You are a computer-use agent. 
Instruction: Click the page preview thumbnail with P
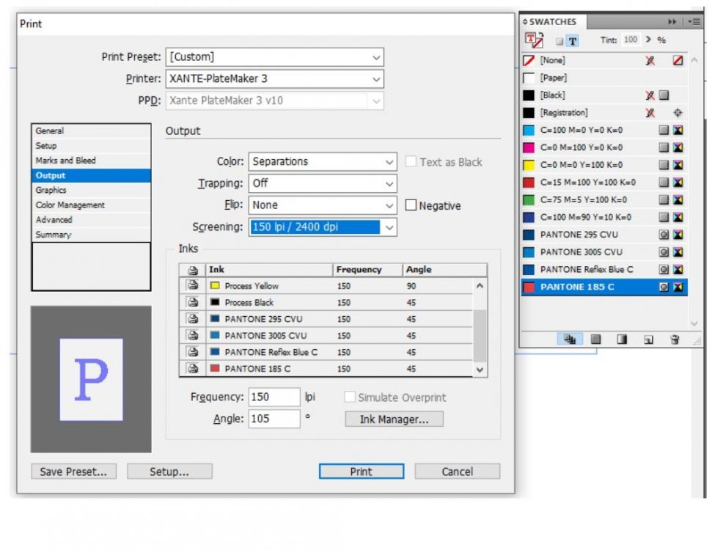[x=91, y=379]
